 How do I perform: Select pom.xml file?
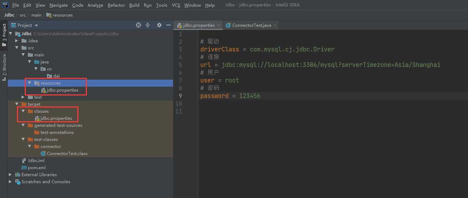pyautogui.click(x=37, y=168)
